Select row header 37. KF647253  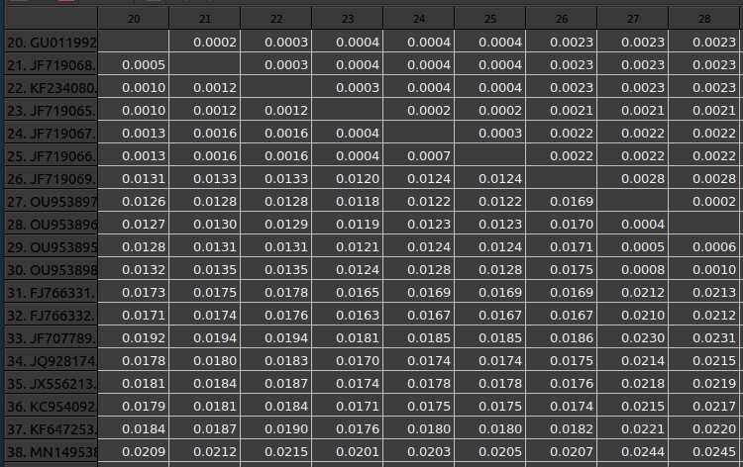(x=52, y=428)
